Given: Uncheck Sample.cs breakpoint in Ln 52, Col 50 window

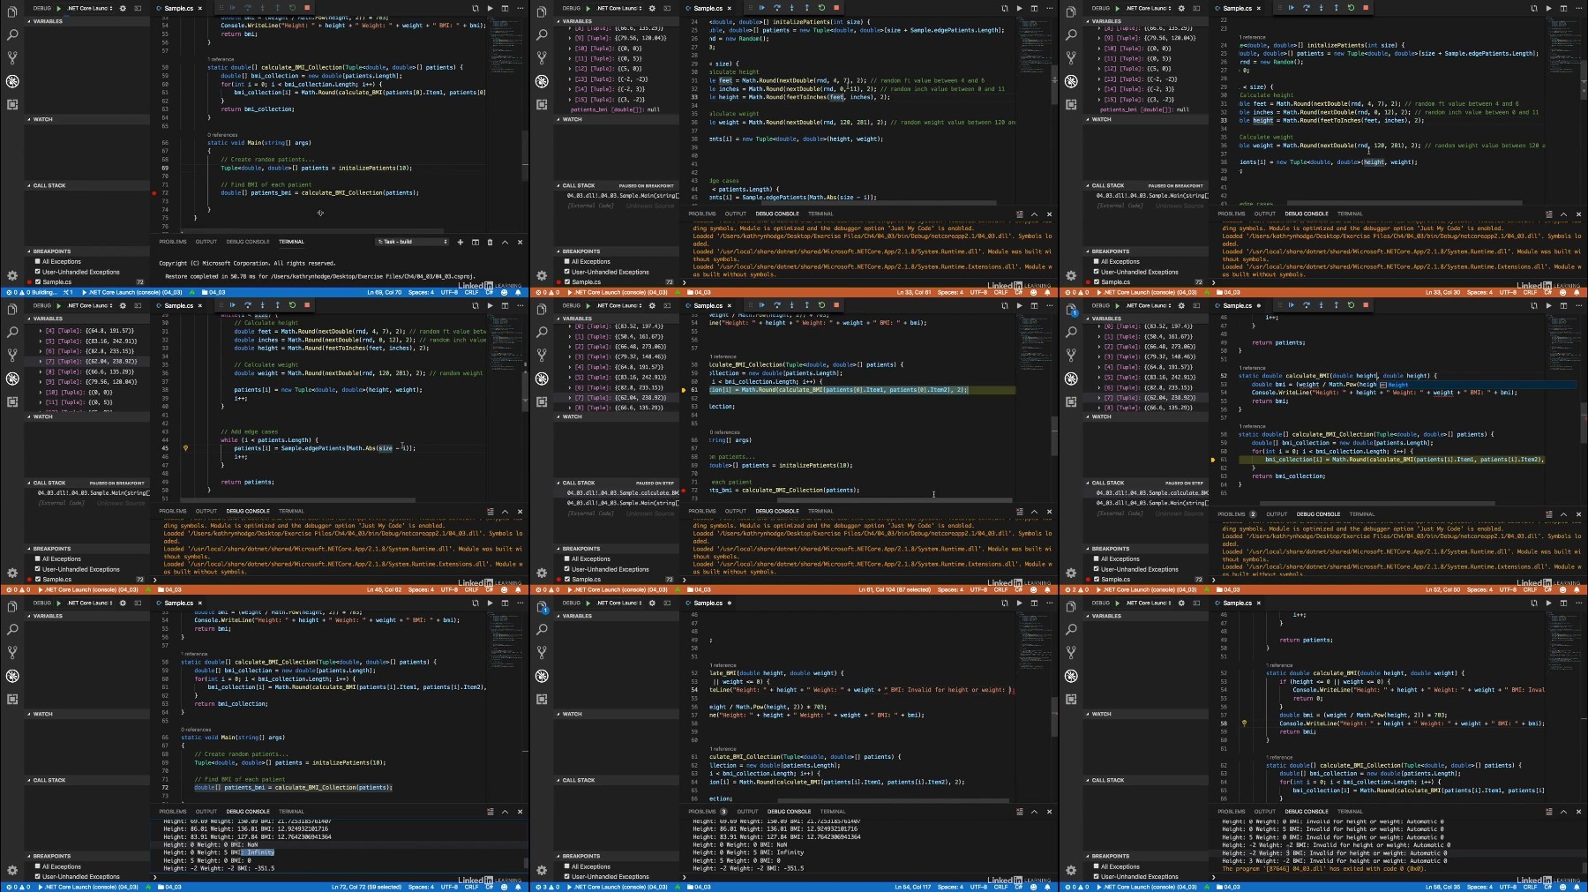Looking at the screenshot, I should point(1096,580).
